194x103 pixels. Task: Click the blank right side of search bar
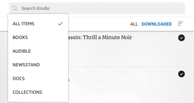pyautogui.click(x=118, y=8)
